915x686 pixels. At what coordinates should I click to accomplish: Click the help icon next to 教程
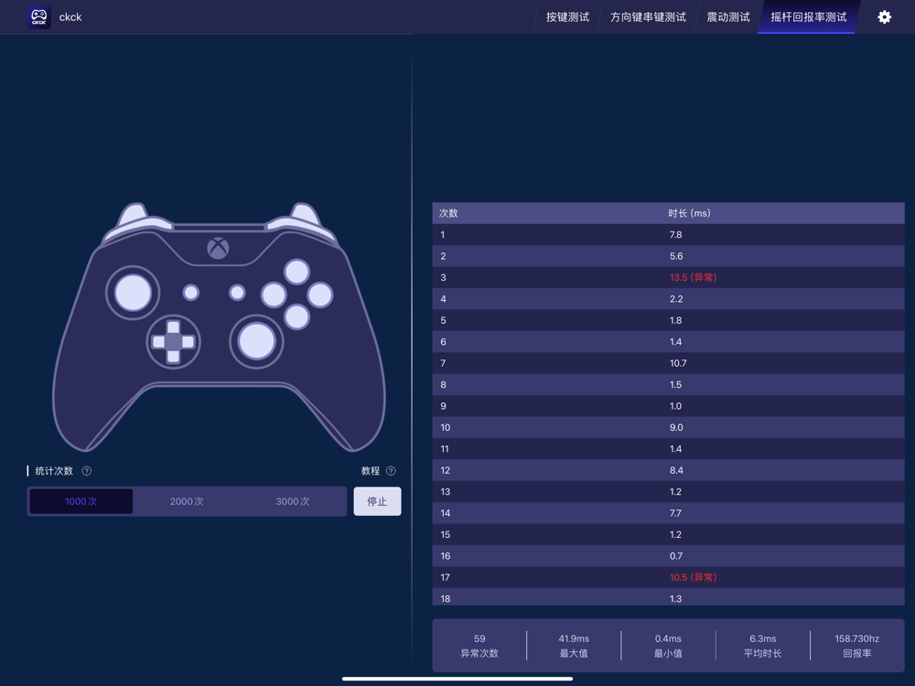[391, 471]
